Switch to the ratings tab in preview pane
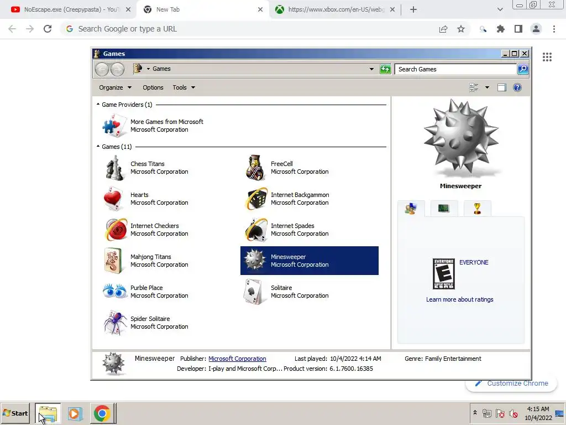Image resolution: width=566 pixels, height=425 pixels. click(x=411, y=209)
